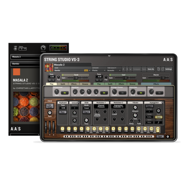Switch to the Tarak layer Browse tab
Viewport: 186px width, 187px height.
tap(85, 84)
